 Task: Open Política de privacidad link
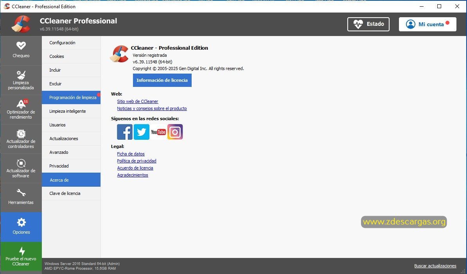tap(137, 161)
